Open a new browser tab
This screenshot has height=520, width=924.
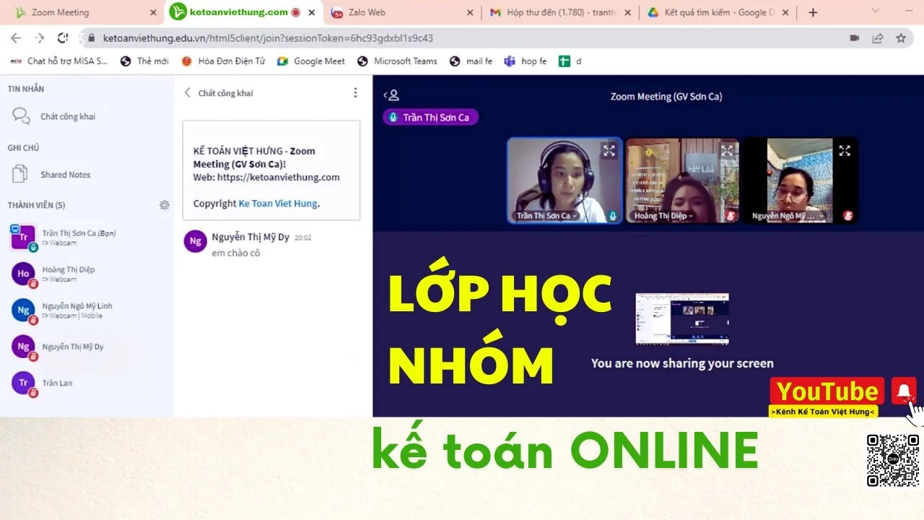click(813, 12)
